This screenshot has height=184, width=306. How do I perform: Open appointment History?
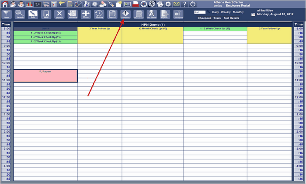click(99, 14)
